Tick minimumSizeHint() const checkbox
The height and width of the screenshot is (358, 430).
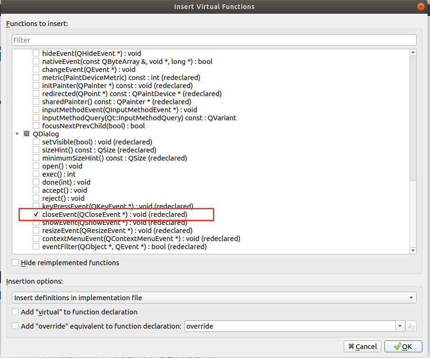pyautogui.click(x=36, y=158)
